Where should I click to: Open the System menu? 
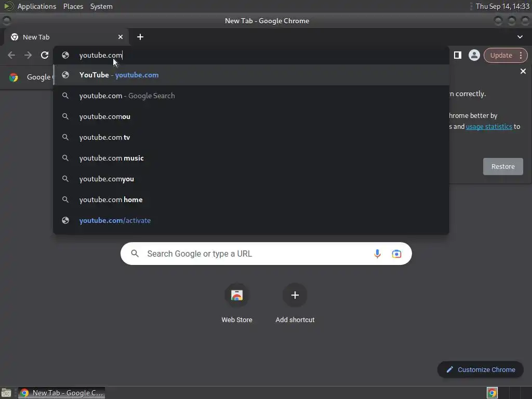(101, 6)
